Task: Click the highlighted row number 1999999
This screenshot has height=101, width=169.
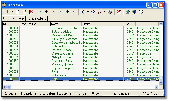Action: coord(12,79)
